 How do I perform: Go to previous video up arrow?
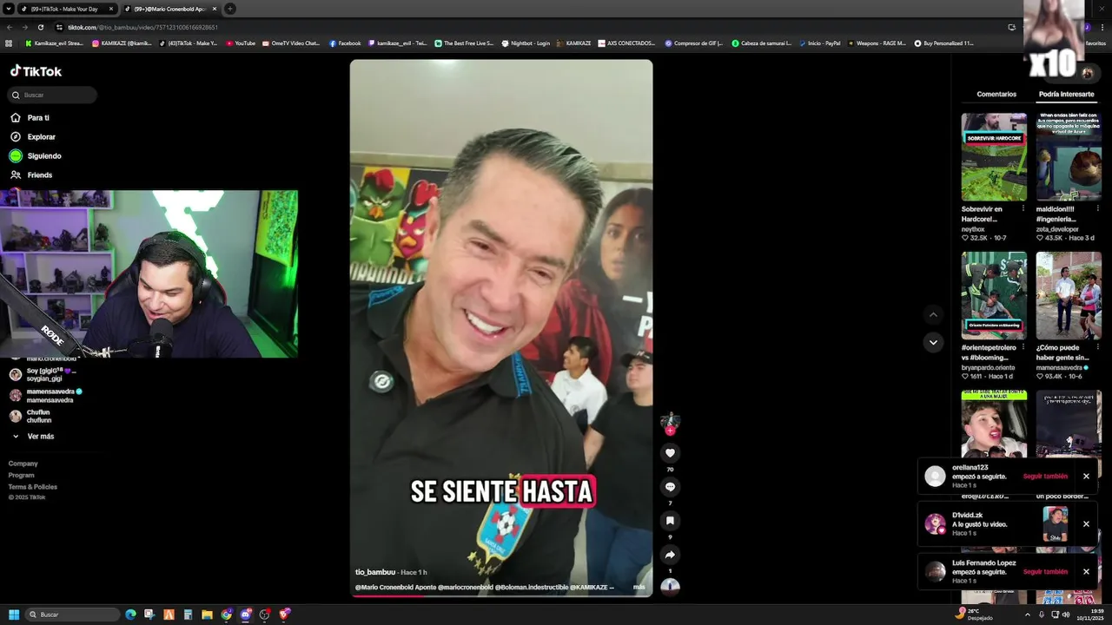933,315
